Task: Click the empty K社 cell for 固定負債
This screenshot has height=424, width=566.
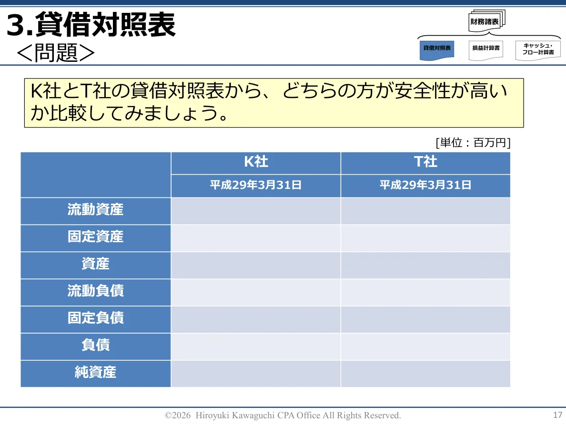Action: (256, 319)
